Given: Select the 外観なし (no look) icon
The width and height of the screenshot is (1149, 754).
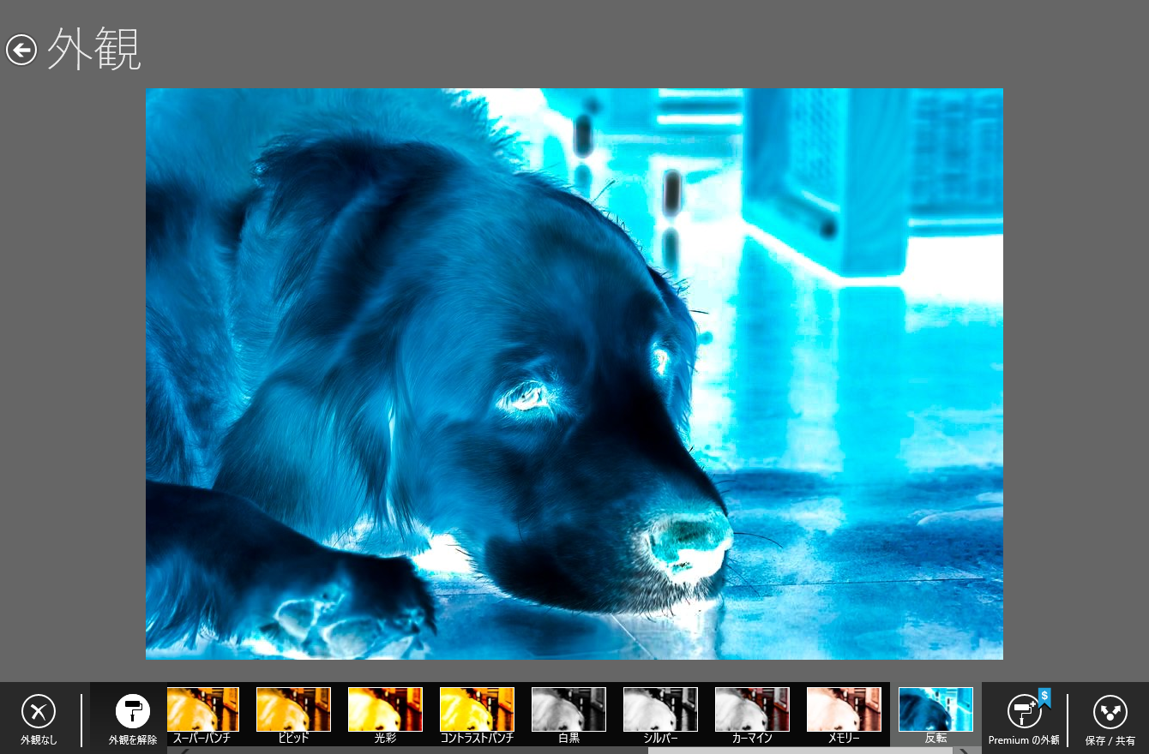Looking at the screenshot, I should 39,711.
